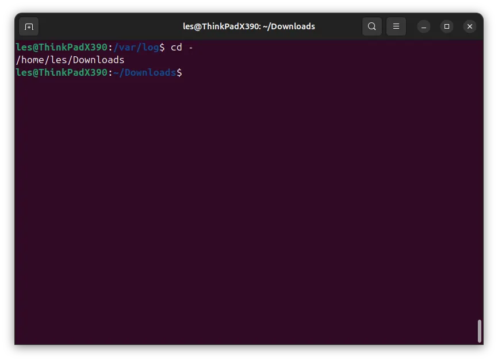Open the terminal search tool
Image resolution: width=498 pixels, height=361 pixels.
372,26
